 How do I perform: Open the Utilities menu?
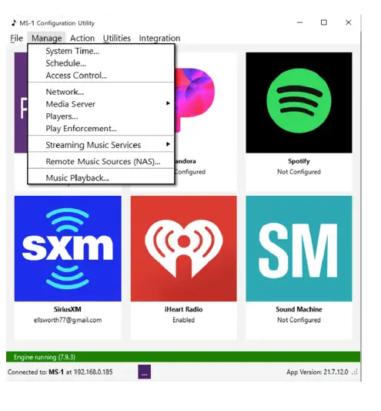[x=117, y=39]
